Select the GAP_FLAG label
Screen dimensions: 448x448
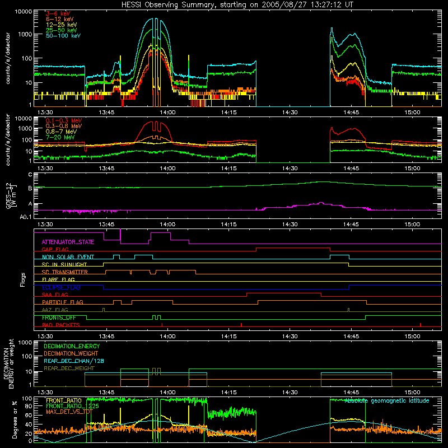pos(55,249)
